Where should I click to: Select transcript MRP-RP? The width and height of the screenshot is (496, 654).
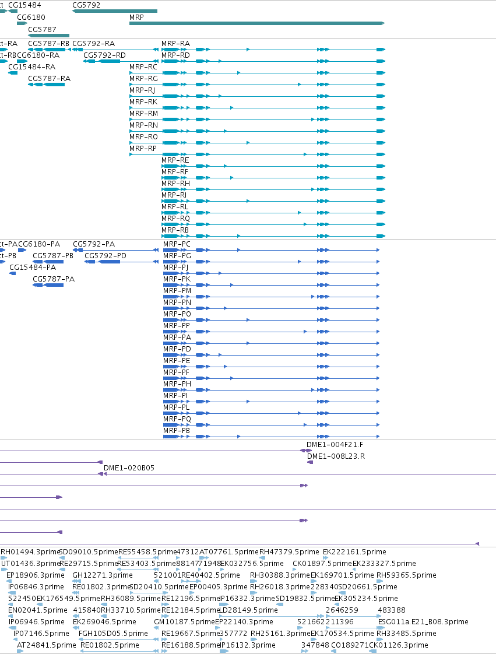(x=143, y=149)
